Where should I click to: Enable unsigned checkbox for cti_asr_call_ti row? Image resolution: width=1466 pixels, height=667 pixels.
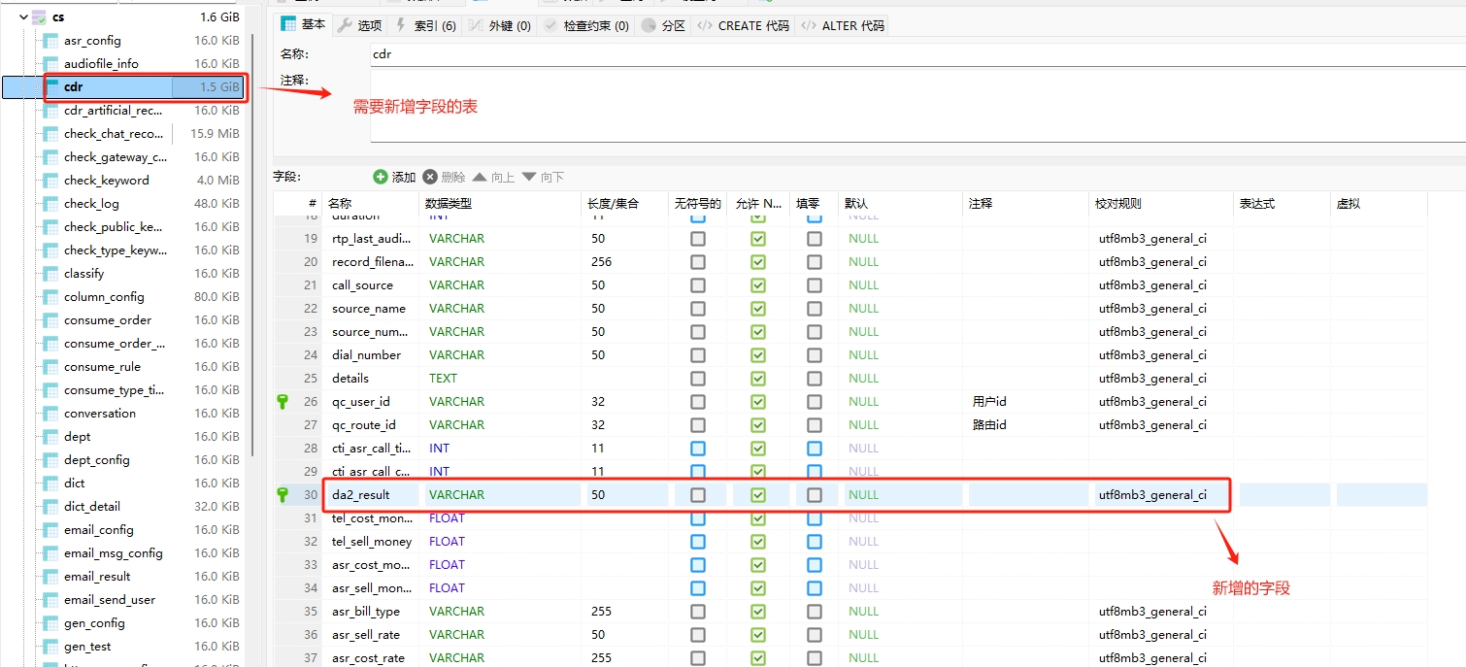pyautogui.click(x=698, y=449)
